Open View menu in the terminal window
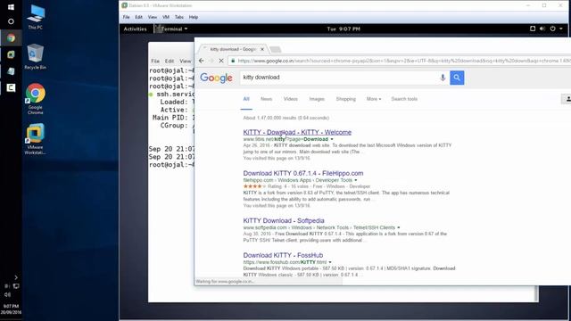 (x=185, y=61)
